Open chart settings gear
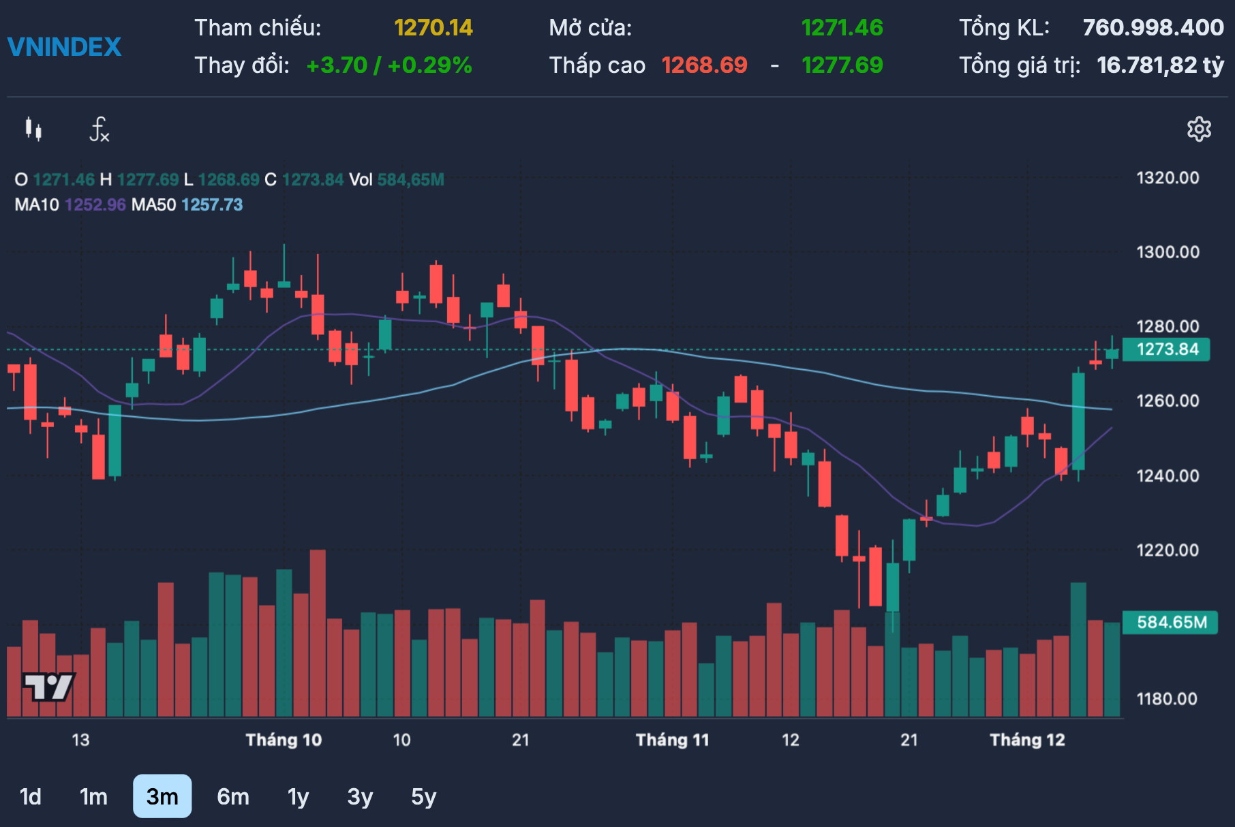1235x827 pixels. click(x=1199, y=129)
